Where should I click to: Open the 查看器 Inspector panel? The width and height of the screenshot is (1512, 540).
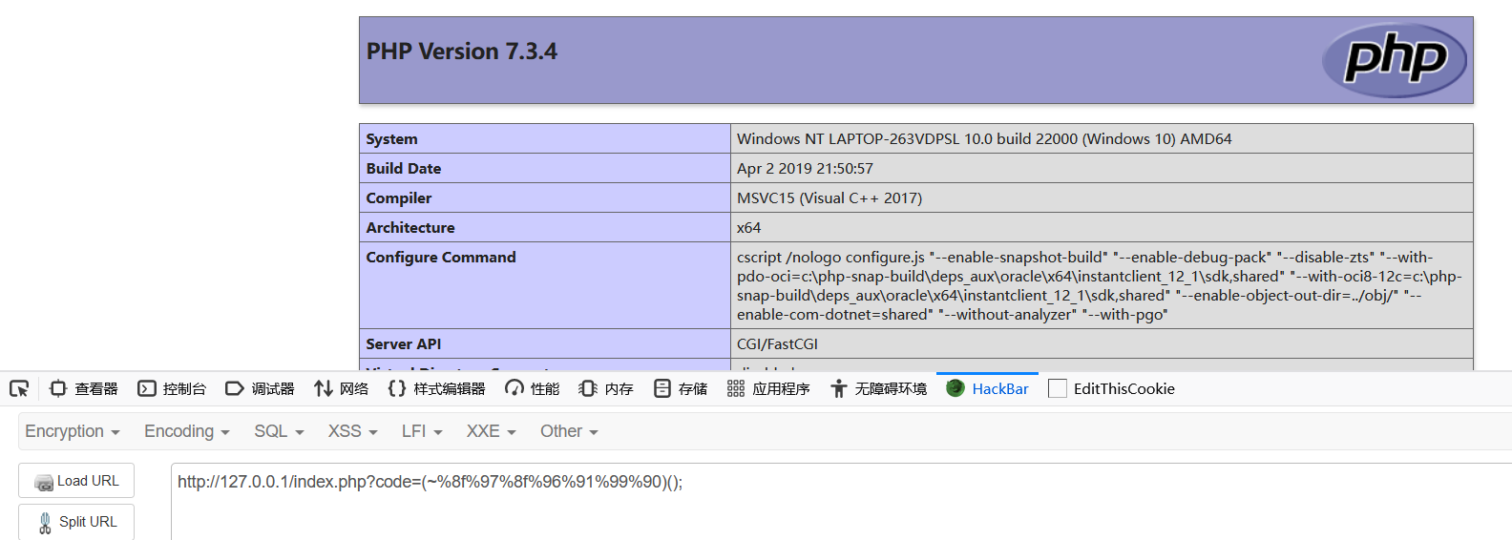pos(84,388)
